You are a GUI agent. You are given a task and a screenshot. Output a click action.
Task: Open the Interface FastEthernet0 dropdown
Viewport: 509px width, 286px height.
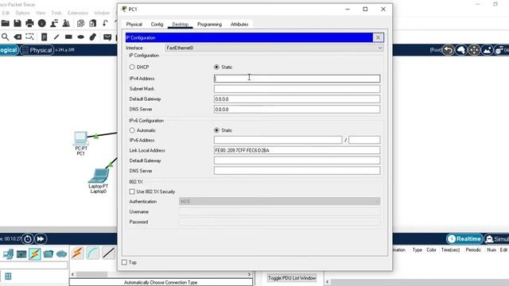click(x=274, y=48)
